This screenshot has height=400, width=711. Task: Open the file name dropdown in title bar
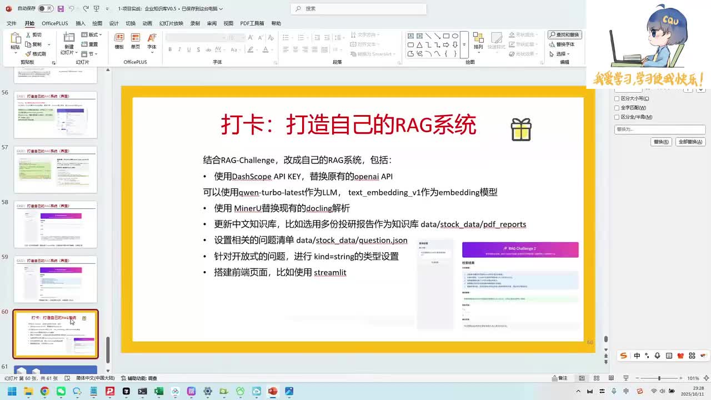tap(221, 9)
